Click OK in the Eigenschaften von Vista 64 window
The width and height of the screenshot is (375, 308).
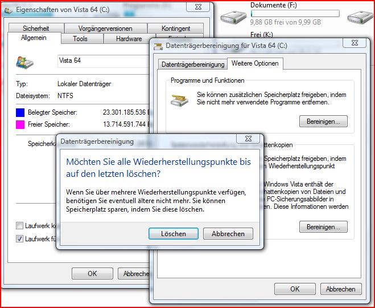tap(92, 273)
